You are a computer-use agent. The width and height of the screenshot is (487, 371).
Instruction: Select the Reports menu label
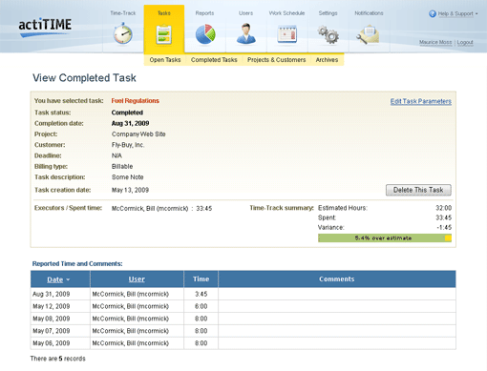pyautogui.click(x=204, y=13)
